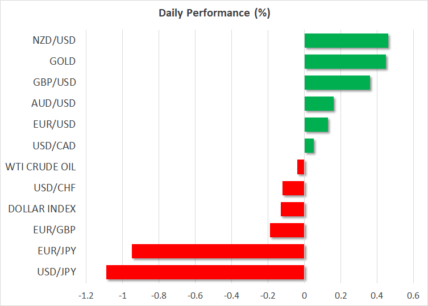Image resolution: width=428 pixels, height=306 pixels.
Task: Click the DOLLAR INDEX axis label
Action: coord(42,209)
